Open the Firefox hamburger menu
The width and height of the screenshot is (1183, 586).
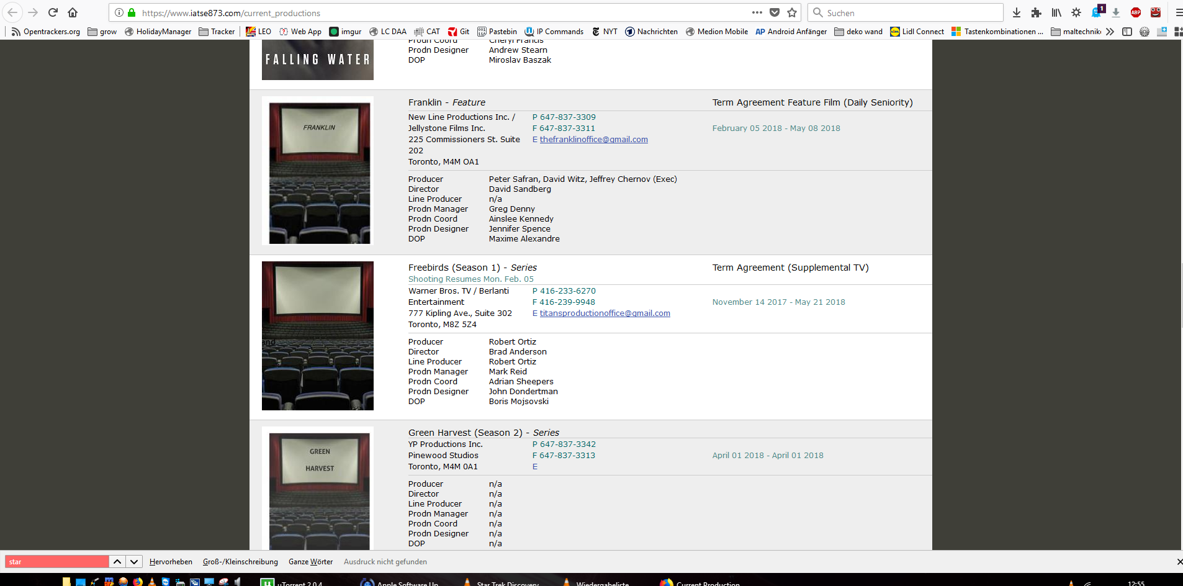tap(1177, 12)
